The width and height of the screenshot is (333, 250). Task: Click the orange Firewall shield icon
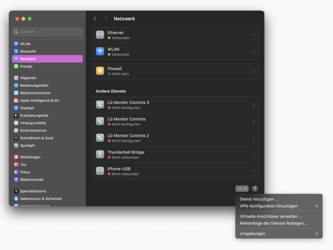tap(100, 71)
